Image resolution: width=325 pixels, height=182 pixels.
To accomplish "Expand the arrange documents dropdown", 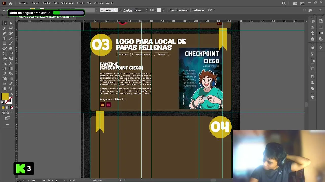I will [295, 3].
